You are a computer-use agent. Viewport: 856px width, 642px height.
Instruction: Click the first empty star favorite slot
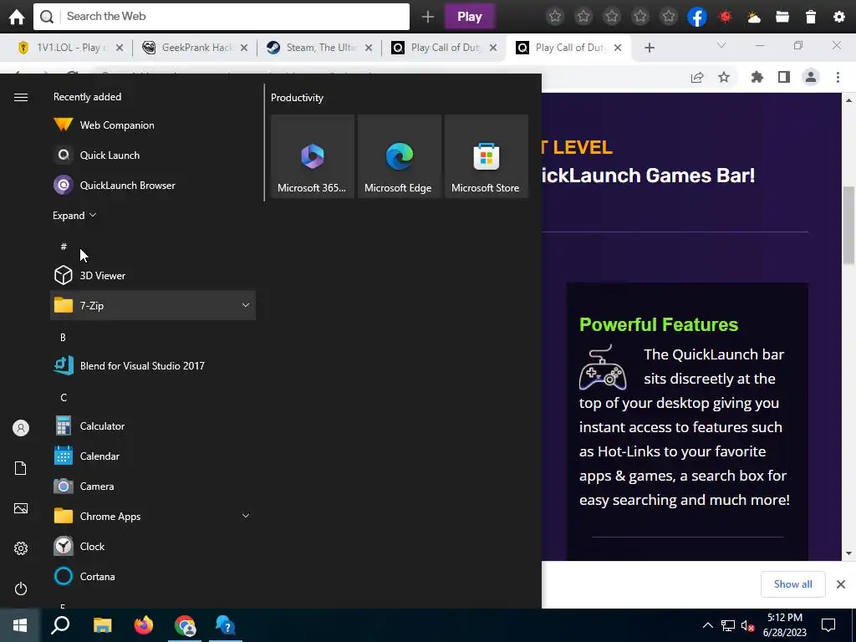[555, 17]
